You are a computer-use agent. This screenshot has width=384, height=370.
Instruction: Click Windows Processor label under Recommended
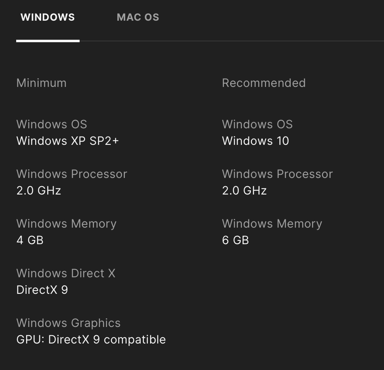[277, 174]
